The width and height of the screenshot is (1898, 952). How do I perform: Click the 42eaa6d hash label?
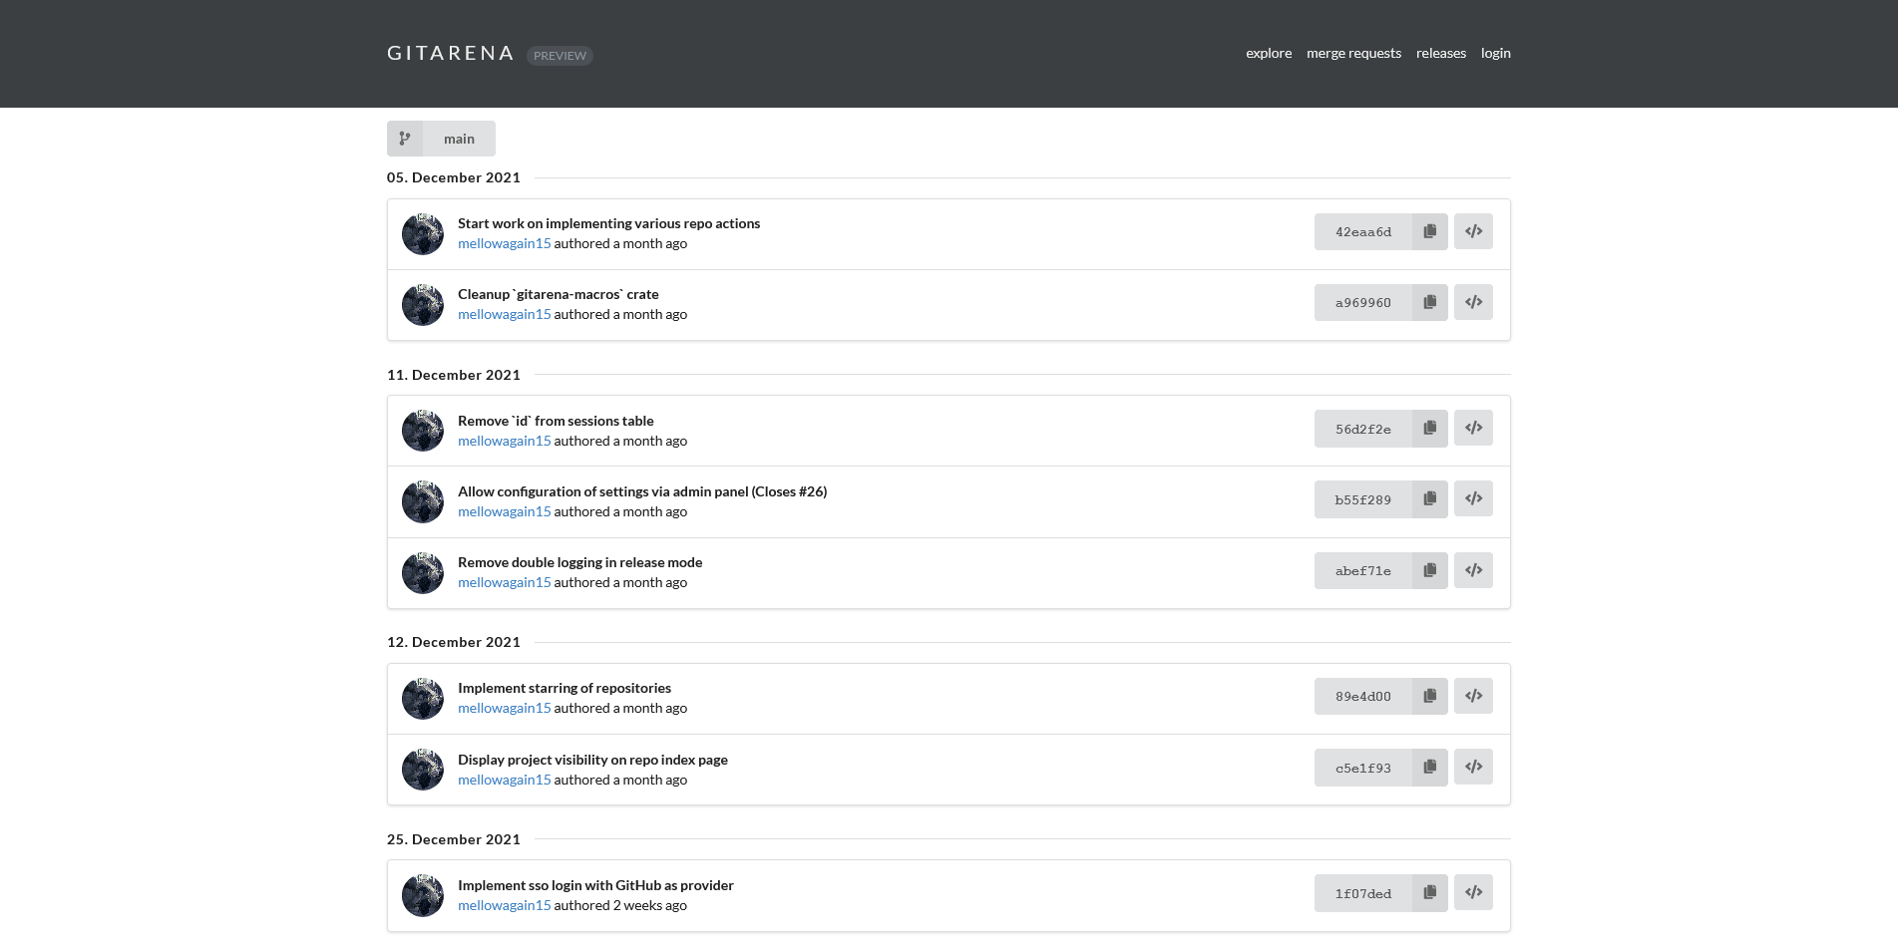point(1363,231)
